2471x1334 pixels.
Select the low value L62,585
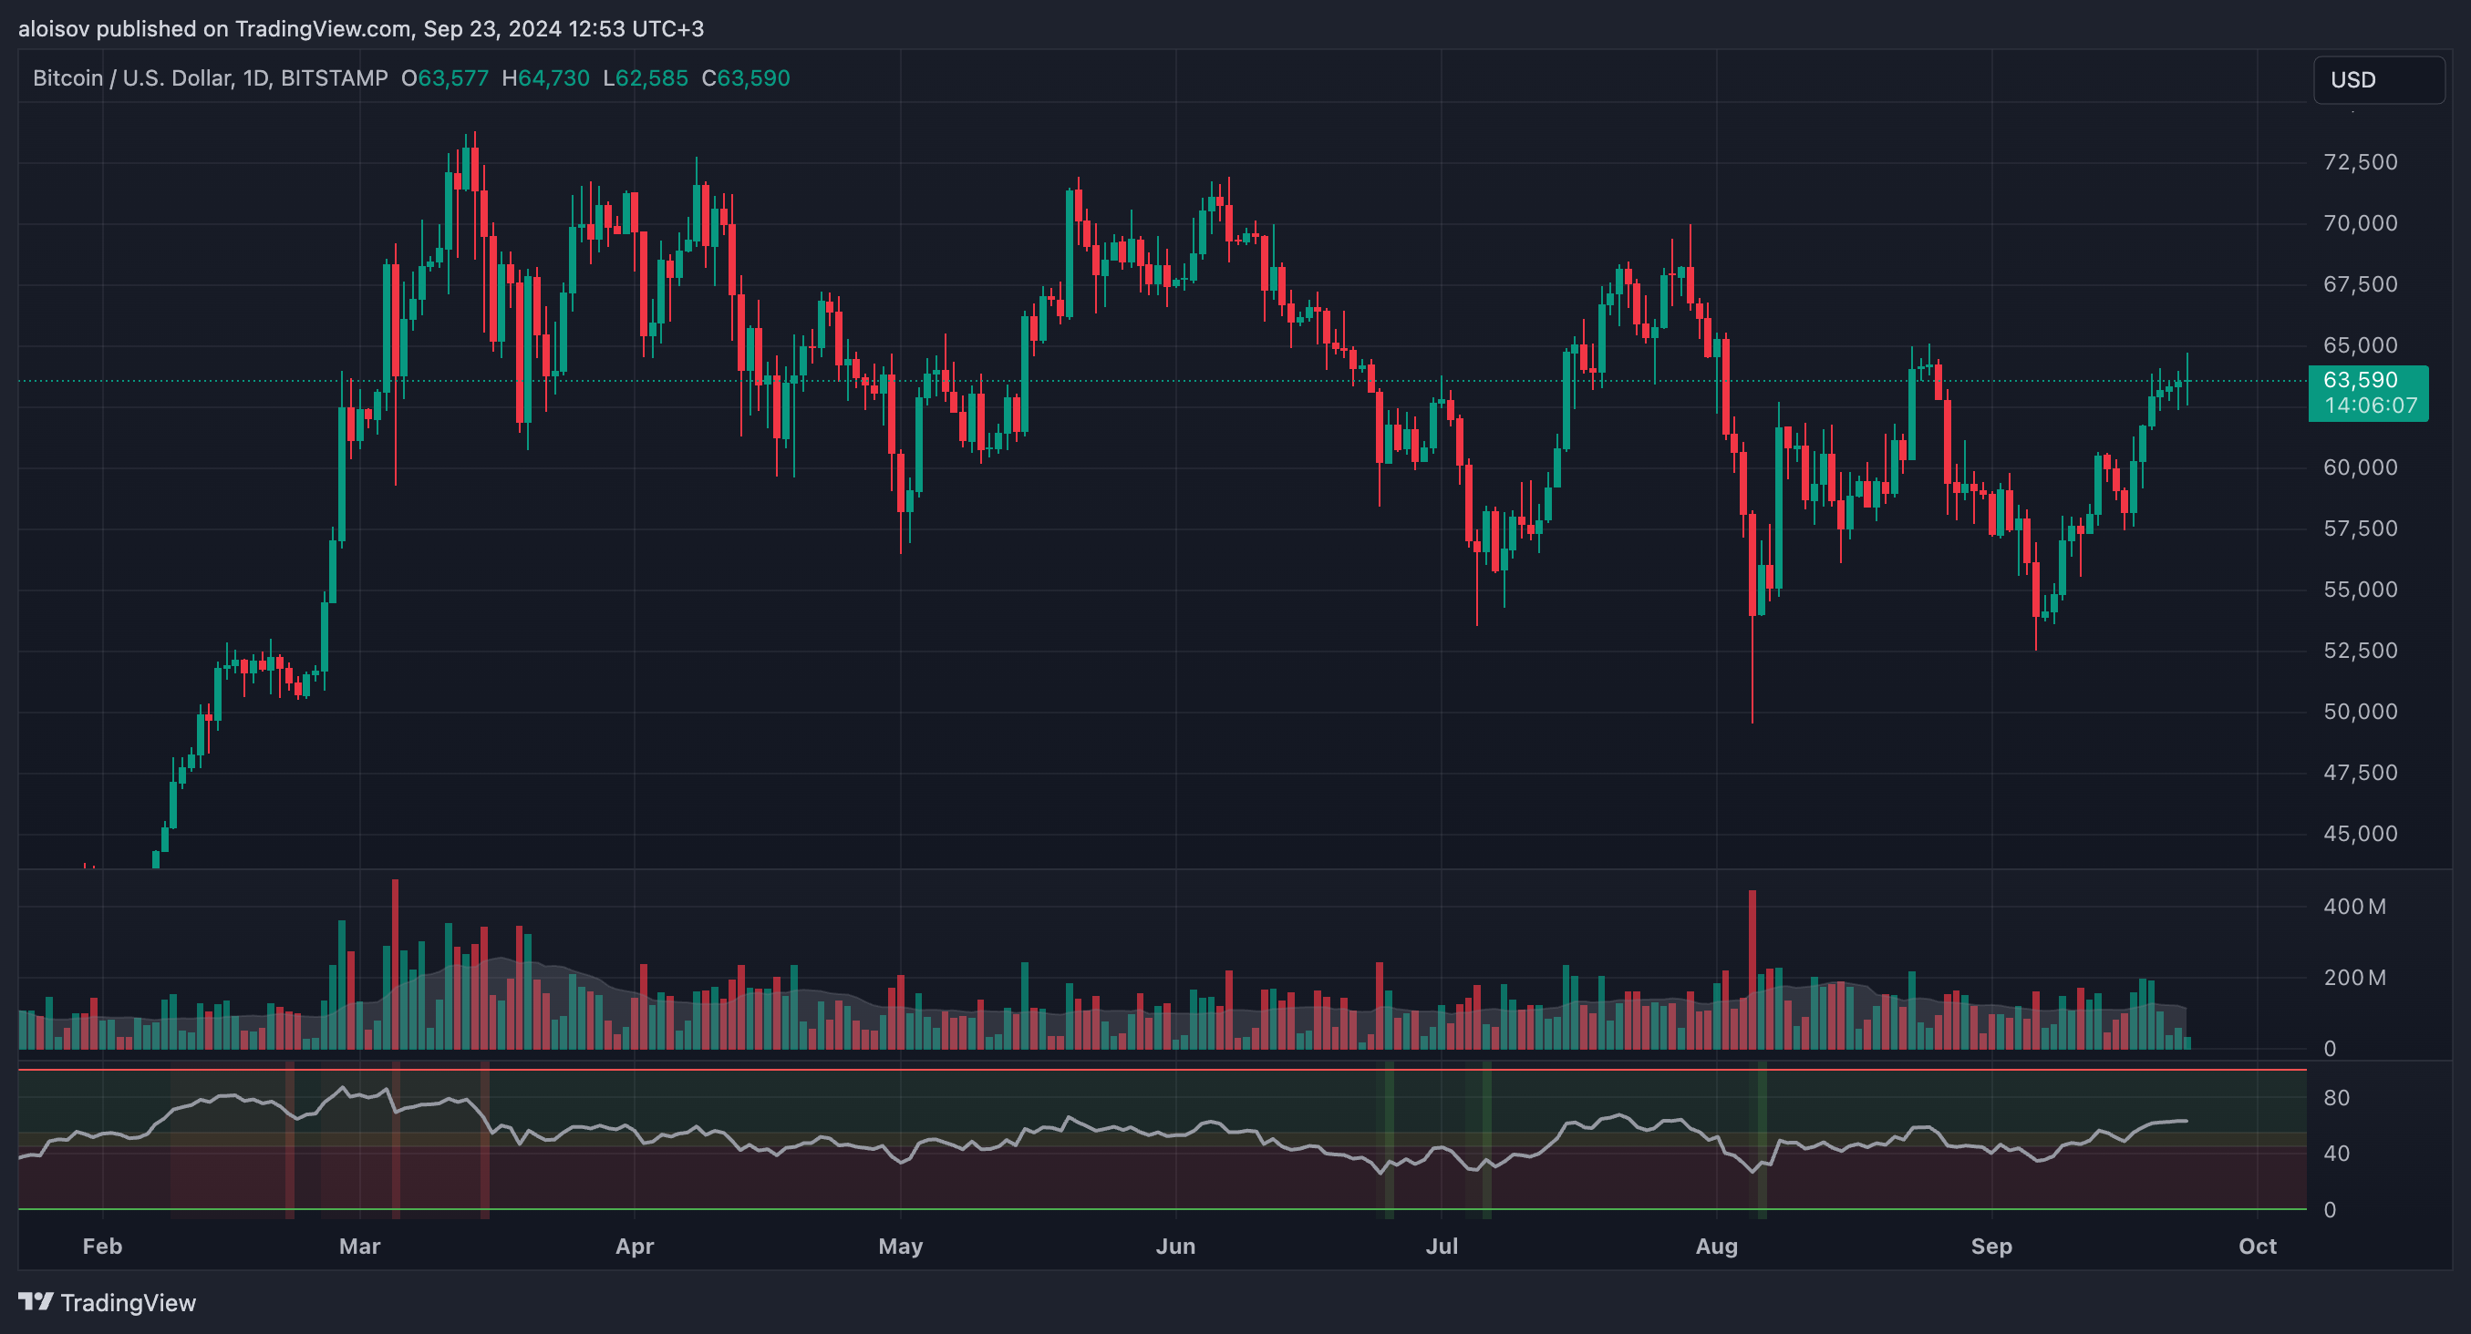(645, 78)
